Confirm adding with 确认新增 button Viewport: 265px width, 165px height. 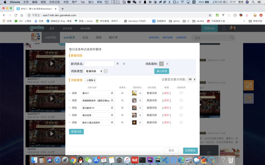162,71
